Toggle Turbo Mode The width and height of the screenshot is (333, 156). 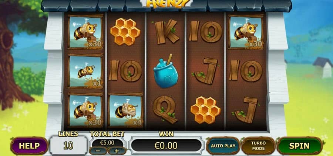coord(258,146)
